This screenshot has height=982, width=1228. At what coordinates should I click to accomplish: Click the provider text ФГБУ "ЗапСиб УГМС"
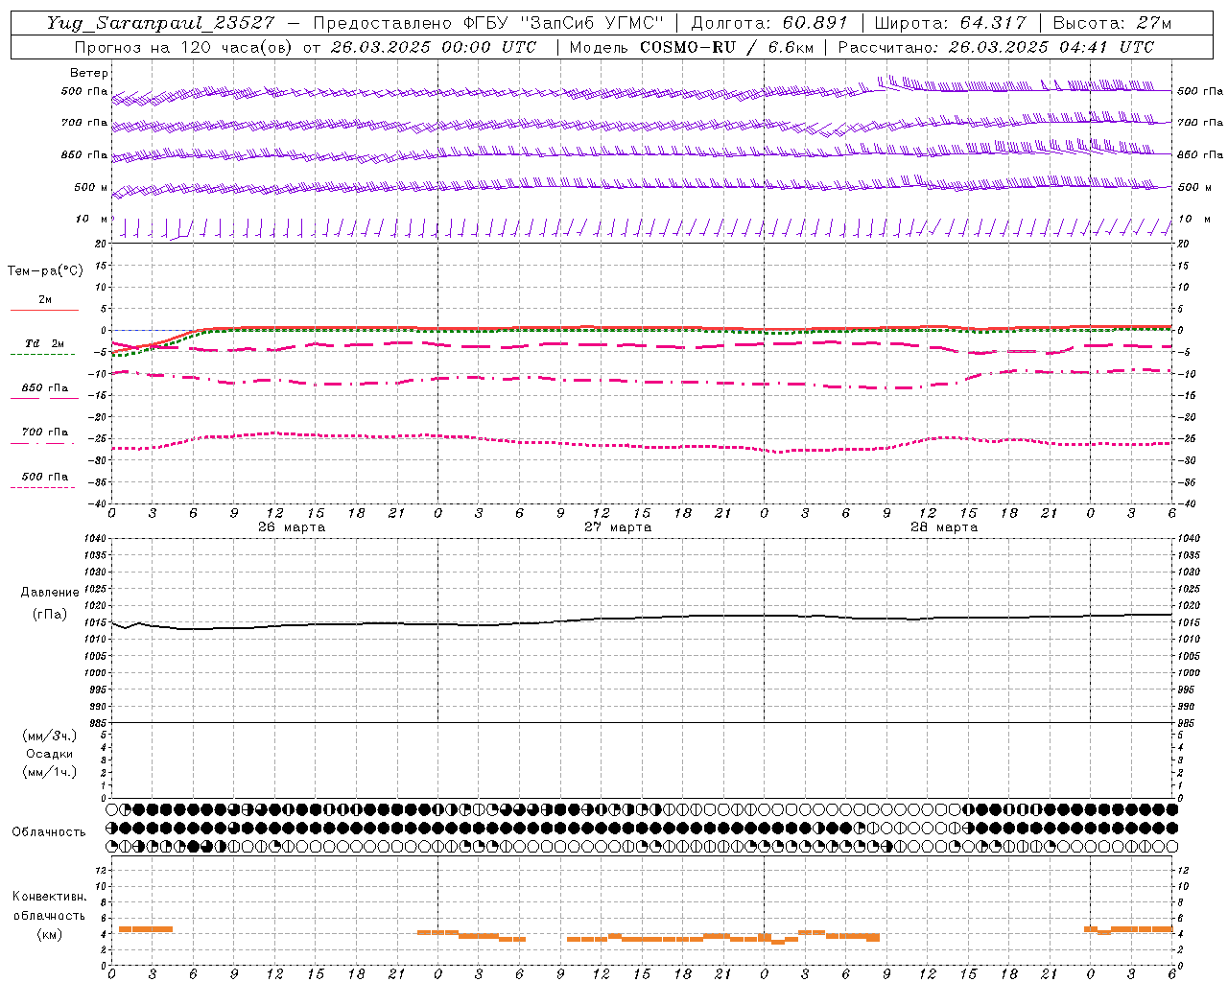pos(565,23)
